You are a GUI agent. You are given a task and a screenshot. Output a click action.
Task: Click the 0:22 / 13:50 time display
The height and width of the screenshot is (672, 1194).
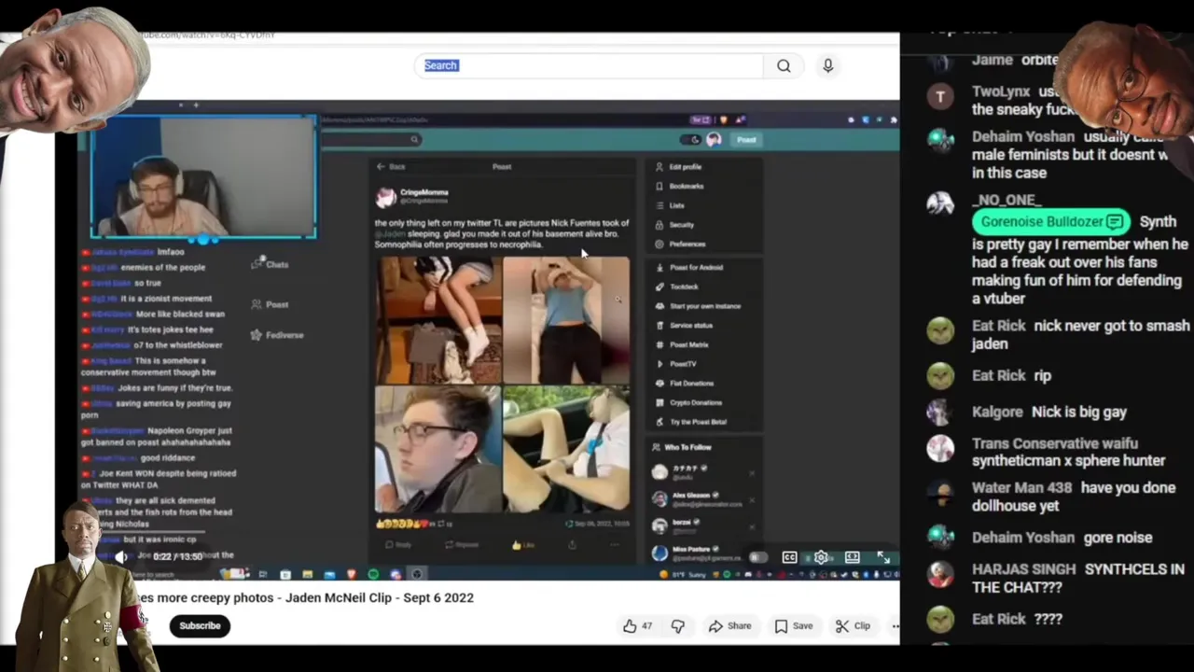177,557
